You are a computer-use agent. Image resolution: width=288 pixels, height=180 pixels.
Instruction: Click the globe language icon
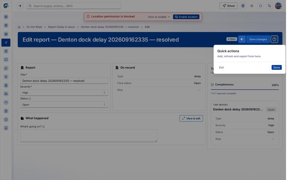pos(243,6)
